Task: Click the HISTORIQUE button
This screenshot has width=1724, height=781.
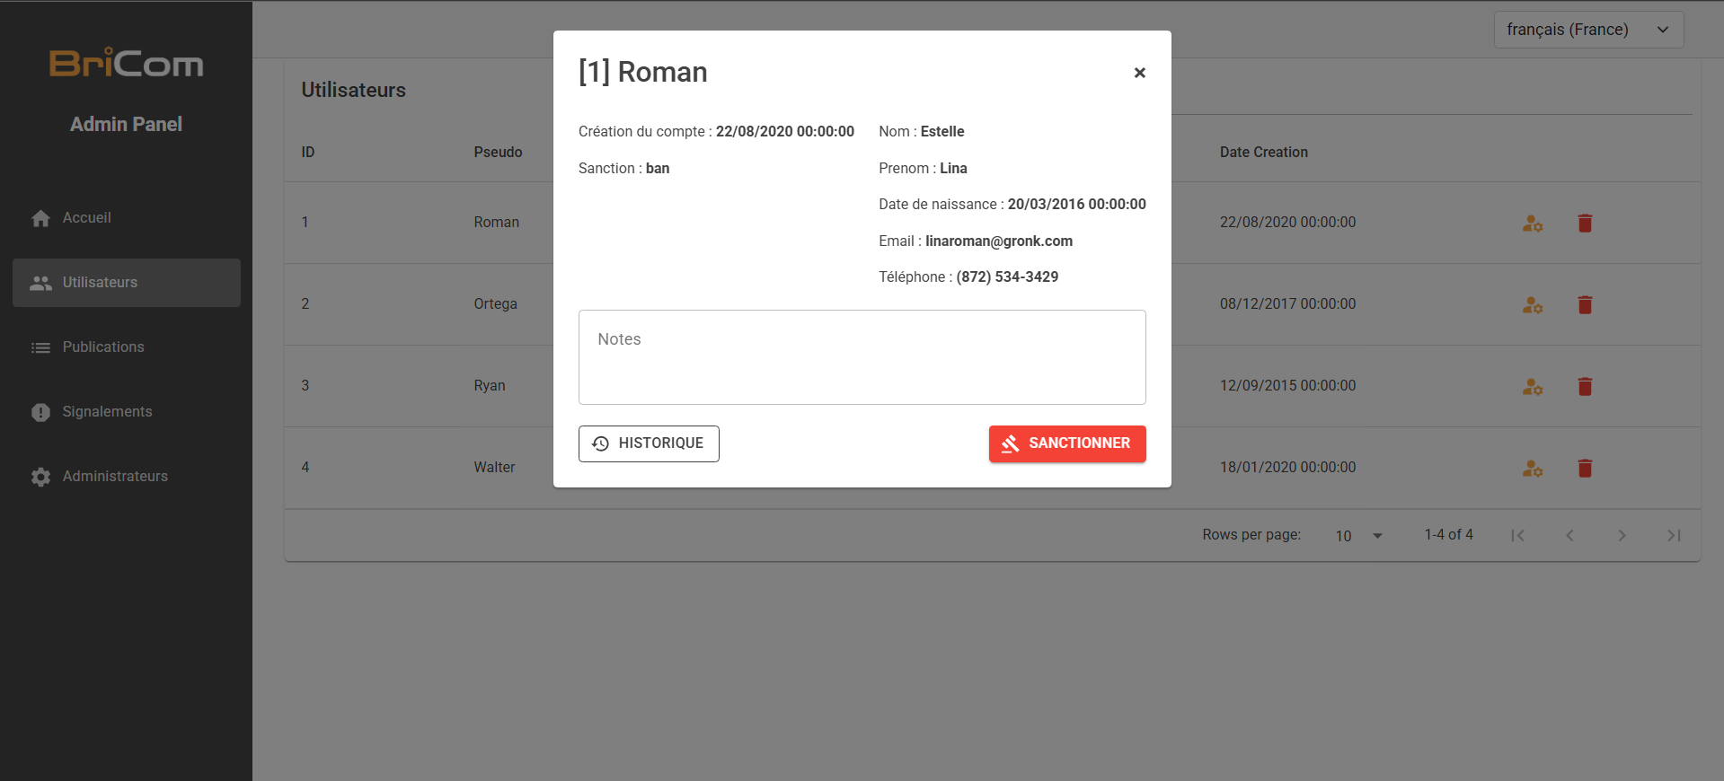Action: coord(649,443)
